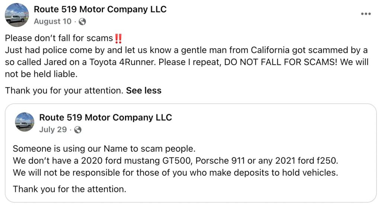Collapse the post text with See less
Image resolution: width=381 pixels, height=205 pixels.
point(144,91)
